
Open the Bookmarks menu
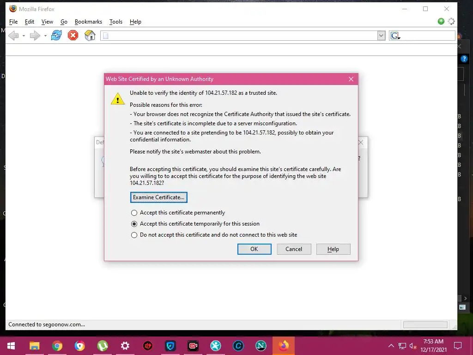click(x=88, y=22)
